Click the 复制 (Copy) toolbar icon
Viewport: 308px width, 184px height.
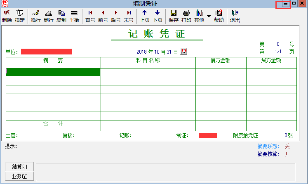(x=61, y=16)
